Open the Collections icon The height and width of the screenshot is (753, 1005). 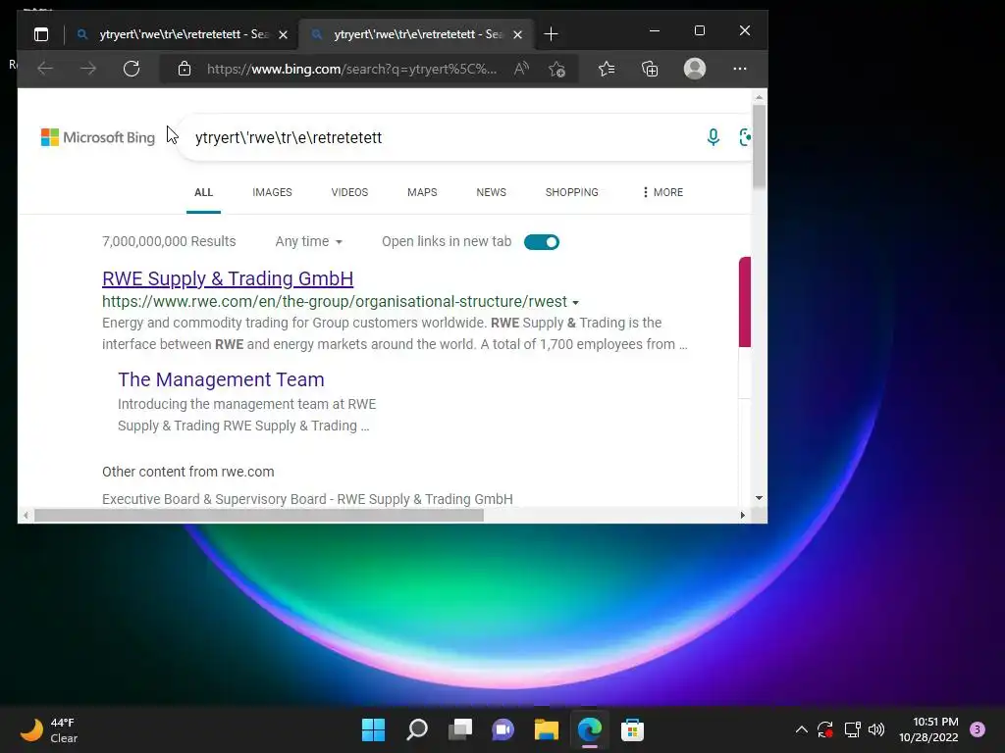650,69
